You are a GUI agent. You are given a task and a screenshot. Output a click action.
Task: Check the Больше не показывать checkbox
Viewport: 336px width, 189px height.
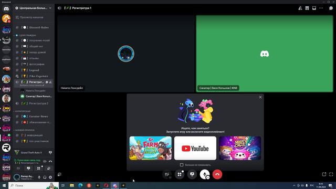click(182, 165)
